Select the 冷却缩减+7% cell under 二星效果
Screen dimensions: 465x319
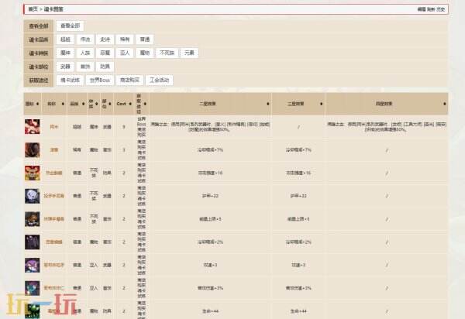[210, 150]
